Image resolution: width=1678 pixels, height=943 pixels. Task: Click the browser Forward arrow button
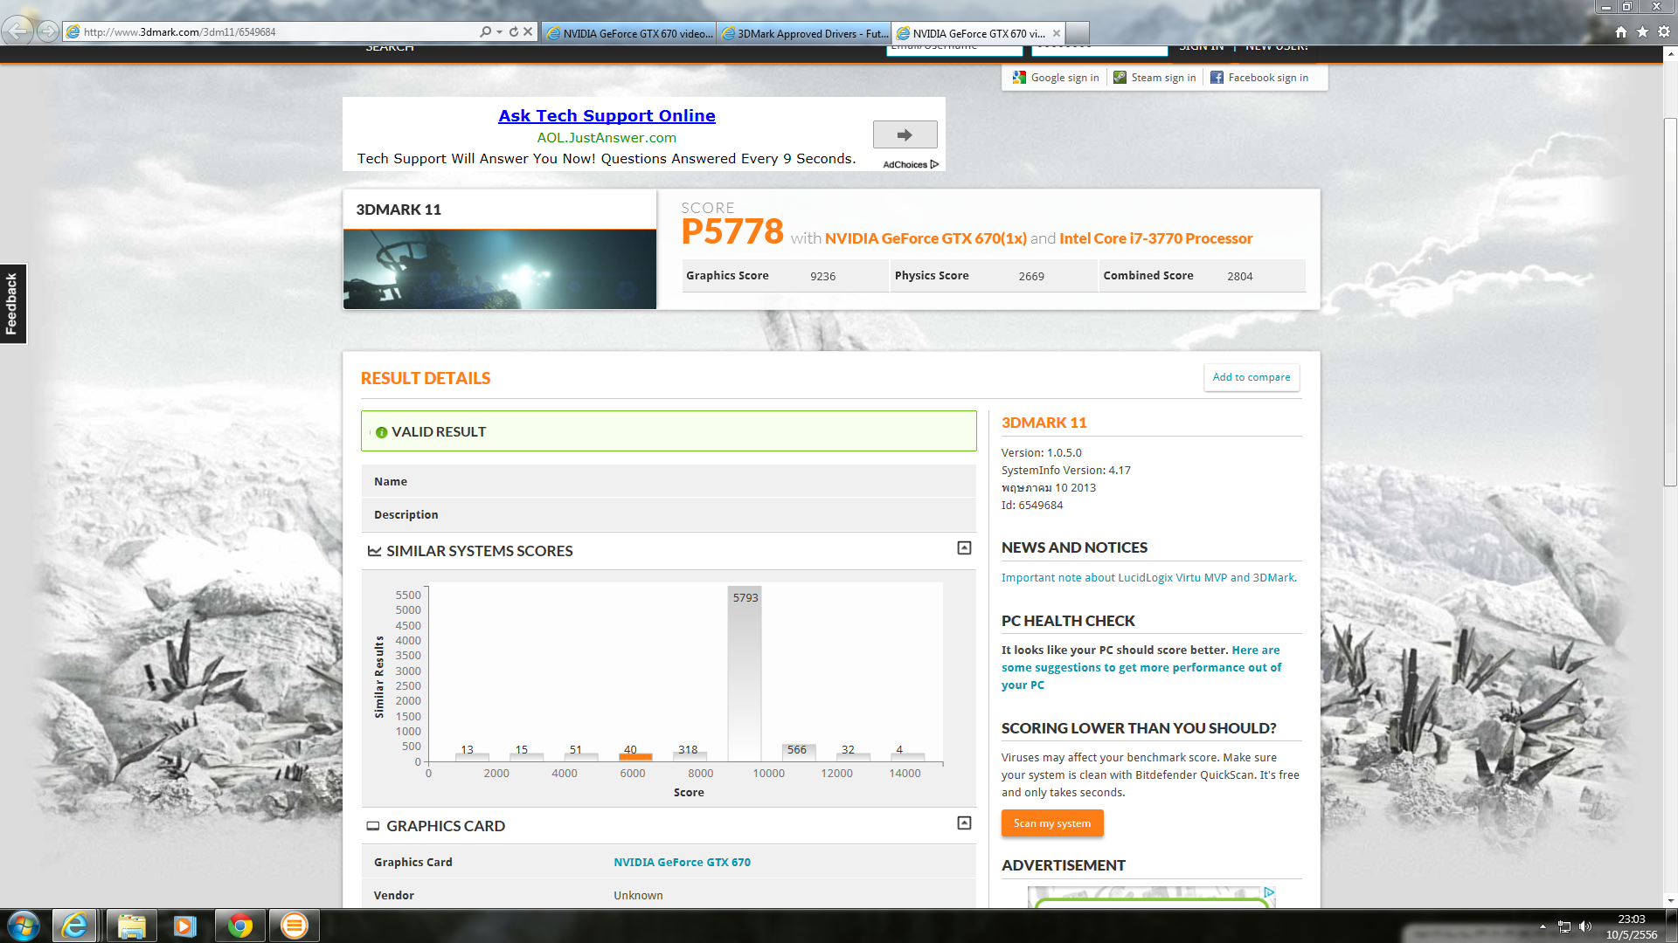(48, 31)
